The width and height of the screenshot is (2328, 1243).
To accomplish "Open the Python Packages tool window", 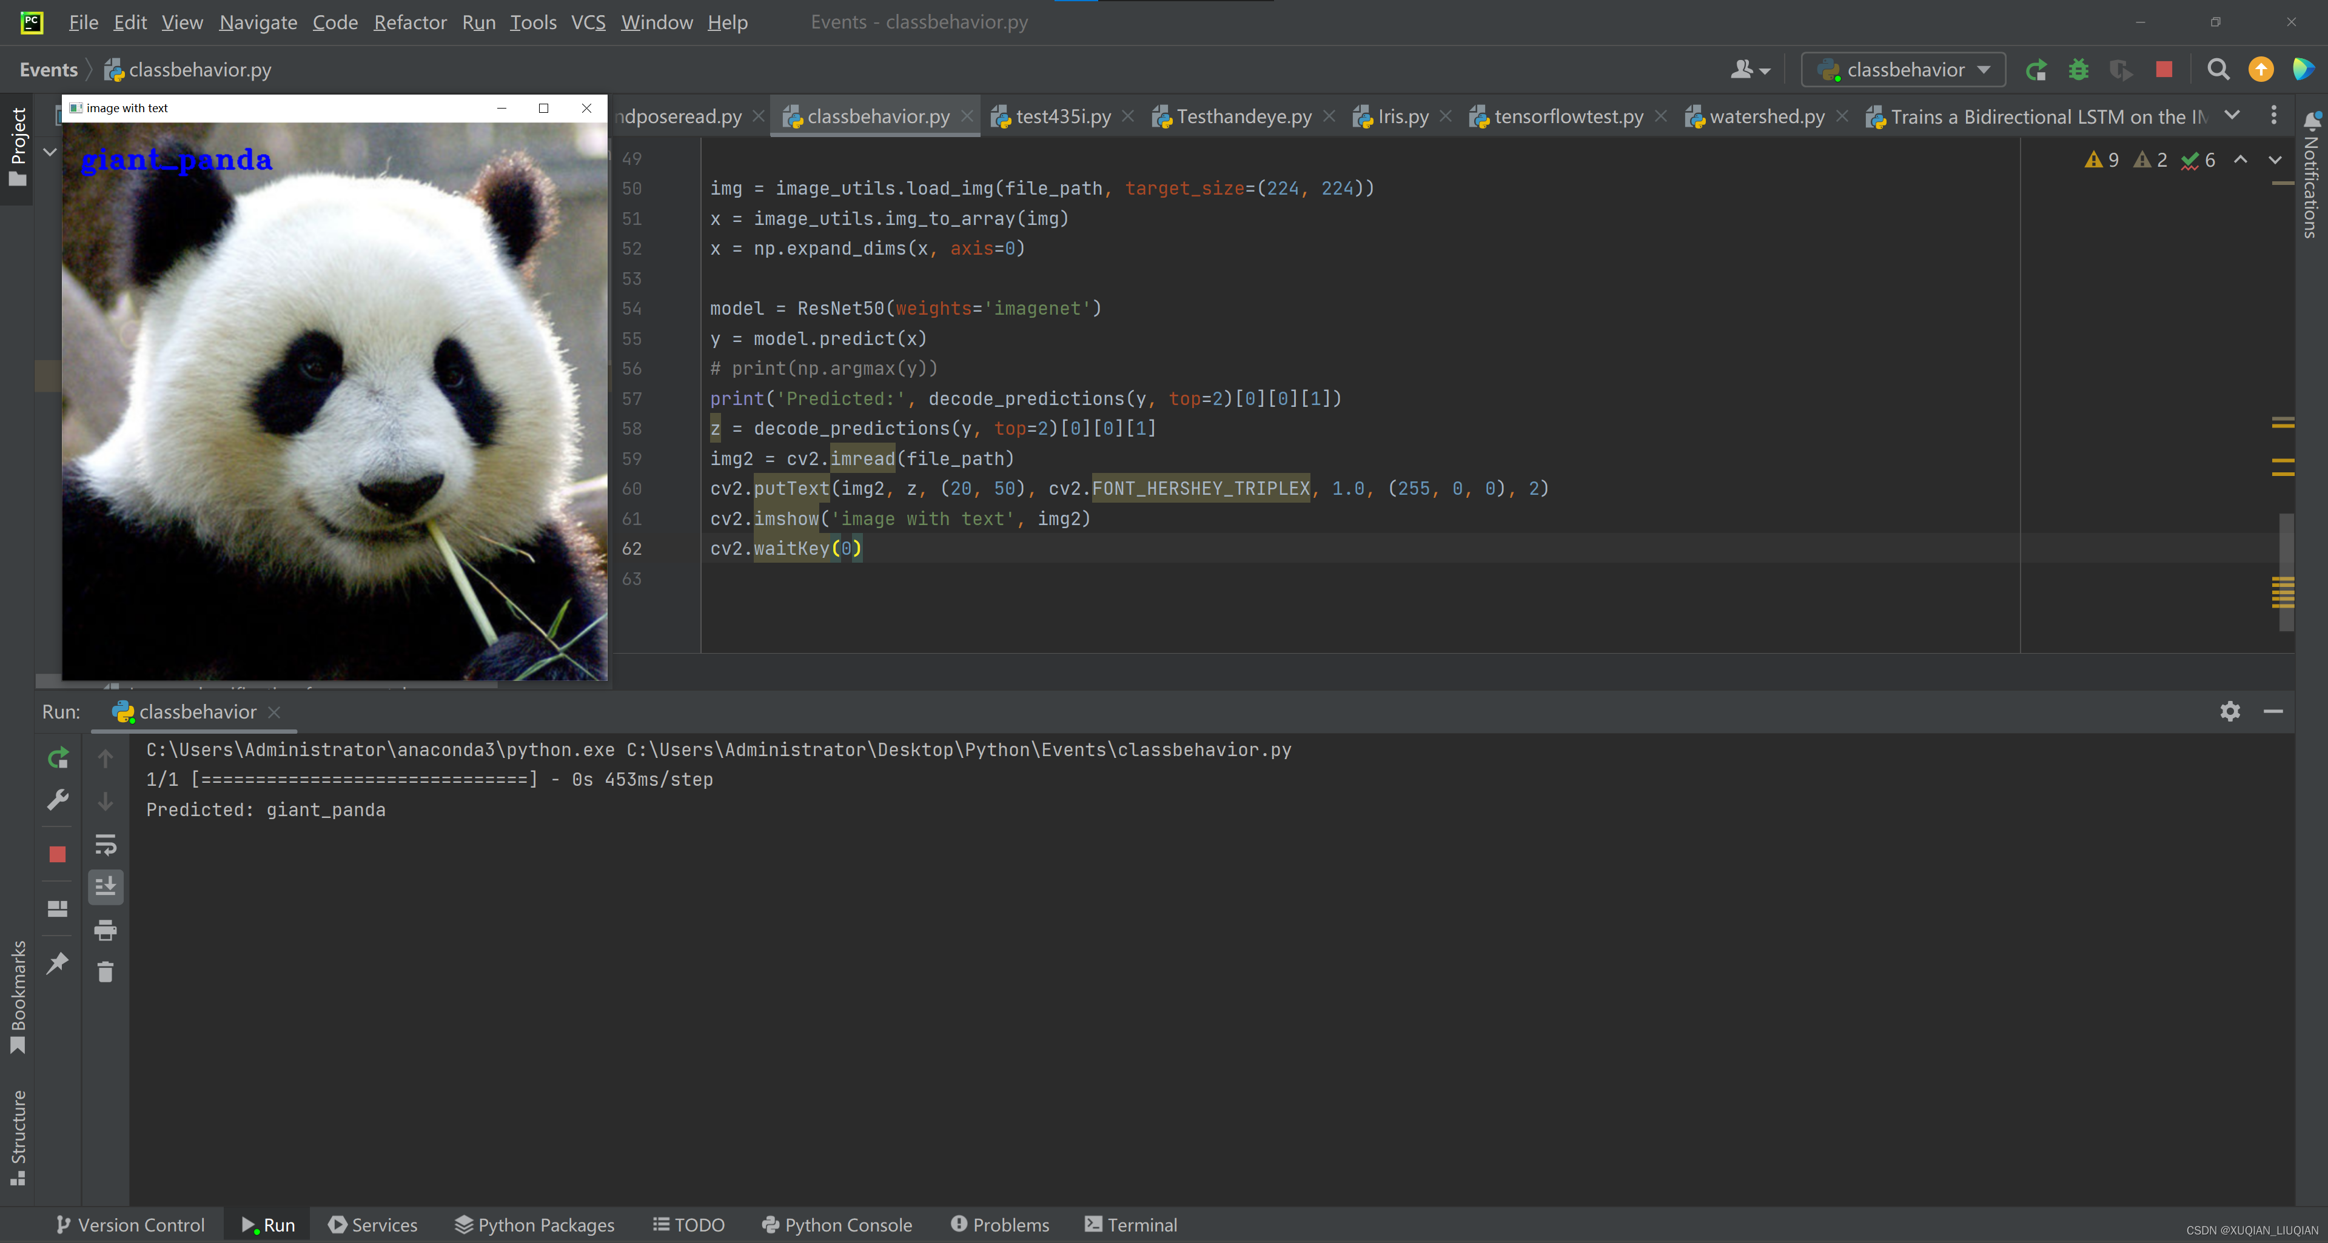I will 534,1225.
